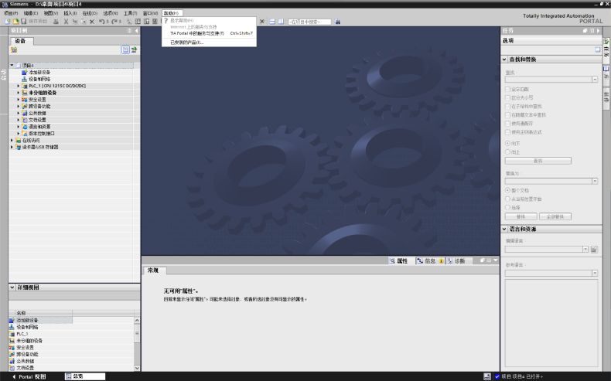Collapse the 查找和替换 section

pyautogui.click(x=504, y=60)
